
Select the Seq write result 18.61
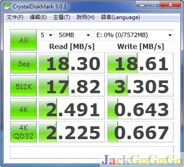click(140, 63)
